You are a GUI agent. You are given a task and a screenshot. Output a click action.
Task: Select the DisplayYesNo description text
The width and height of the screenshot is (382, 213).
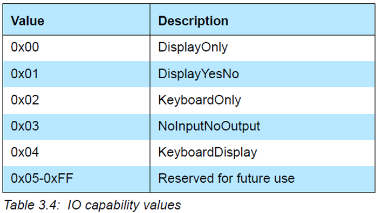199,74
